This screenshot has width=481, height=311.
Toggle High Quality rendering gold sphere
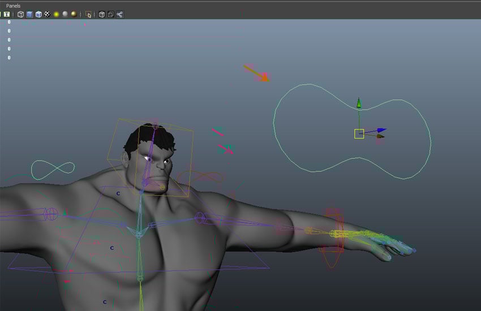coord(74,14)
